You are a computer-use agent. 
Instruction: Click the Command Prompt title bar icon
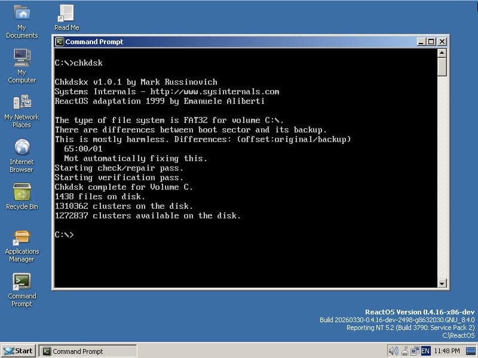point(60,42)
